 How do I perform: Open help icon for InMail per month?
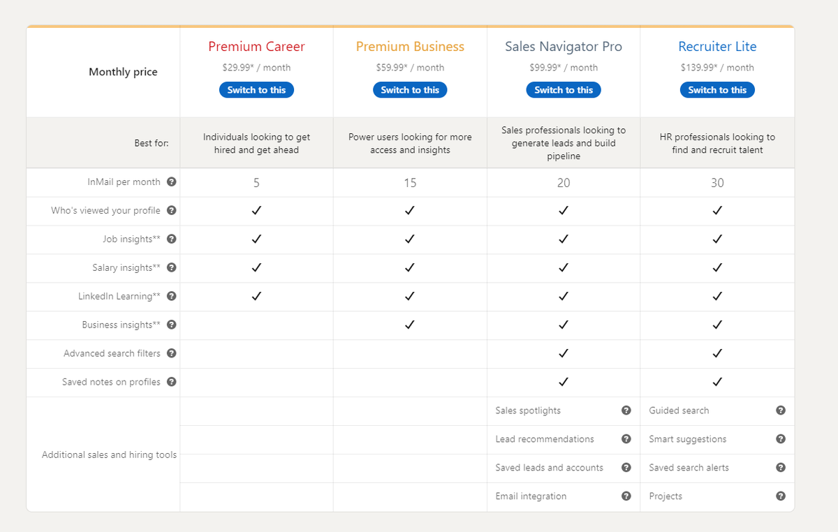pos(172,182)
